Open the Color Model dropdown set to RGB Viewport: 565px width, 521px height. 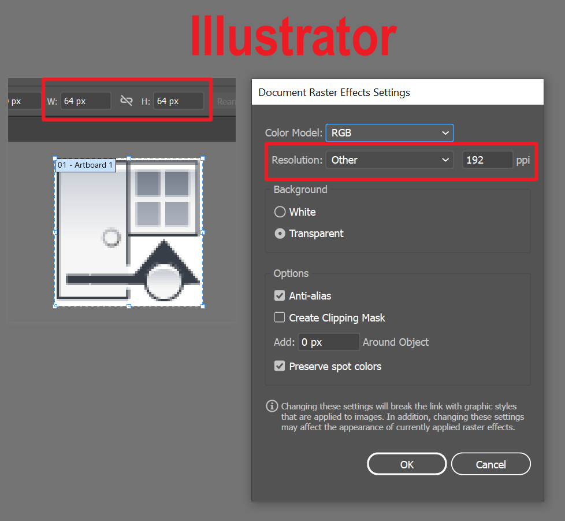pos(389,132)
